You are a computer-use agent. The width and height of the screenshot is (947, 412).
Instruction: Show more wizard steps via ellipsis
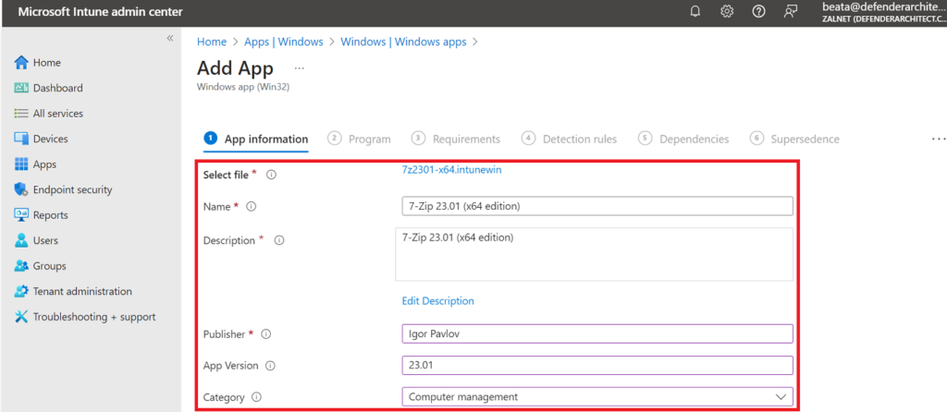pos(939,139)
